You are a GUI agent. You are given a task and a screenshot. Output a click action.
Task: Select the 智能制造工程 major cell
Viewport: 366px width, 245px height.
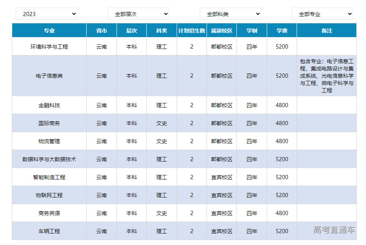[49, 177]
